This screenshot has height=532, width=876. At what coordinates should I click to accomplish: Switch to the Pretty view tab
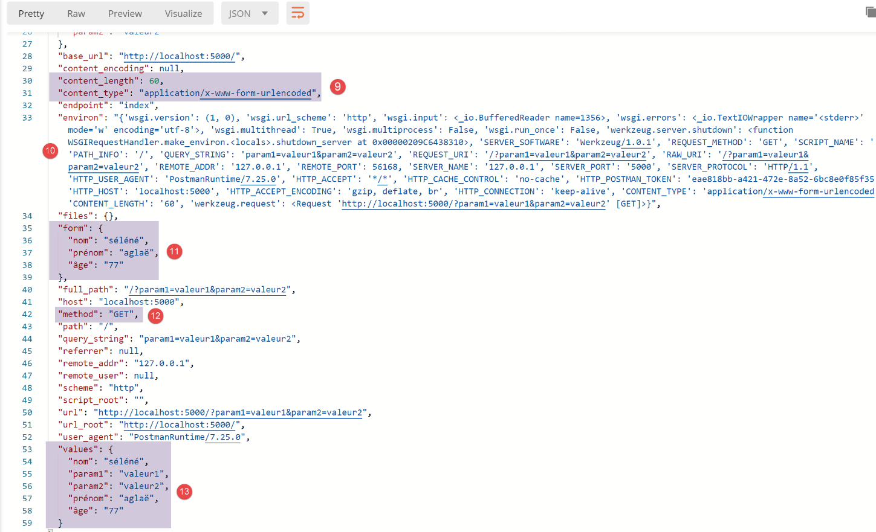click(x=31, y=13)
